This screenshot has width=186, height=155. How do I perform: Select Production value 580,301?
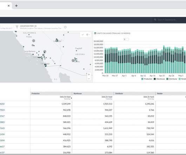click(67, 122)
